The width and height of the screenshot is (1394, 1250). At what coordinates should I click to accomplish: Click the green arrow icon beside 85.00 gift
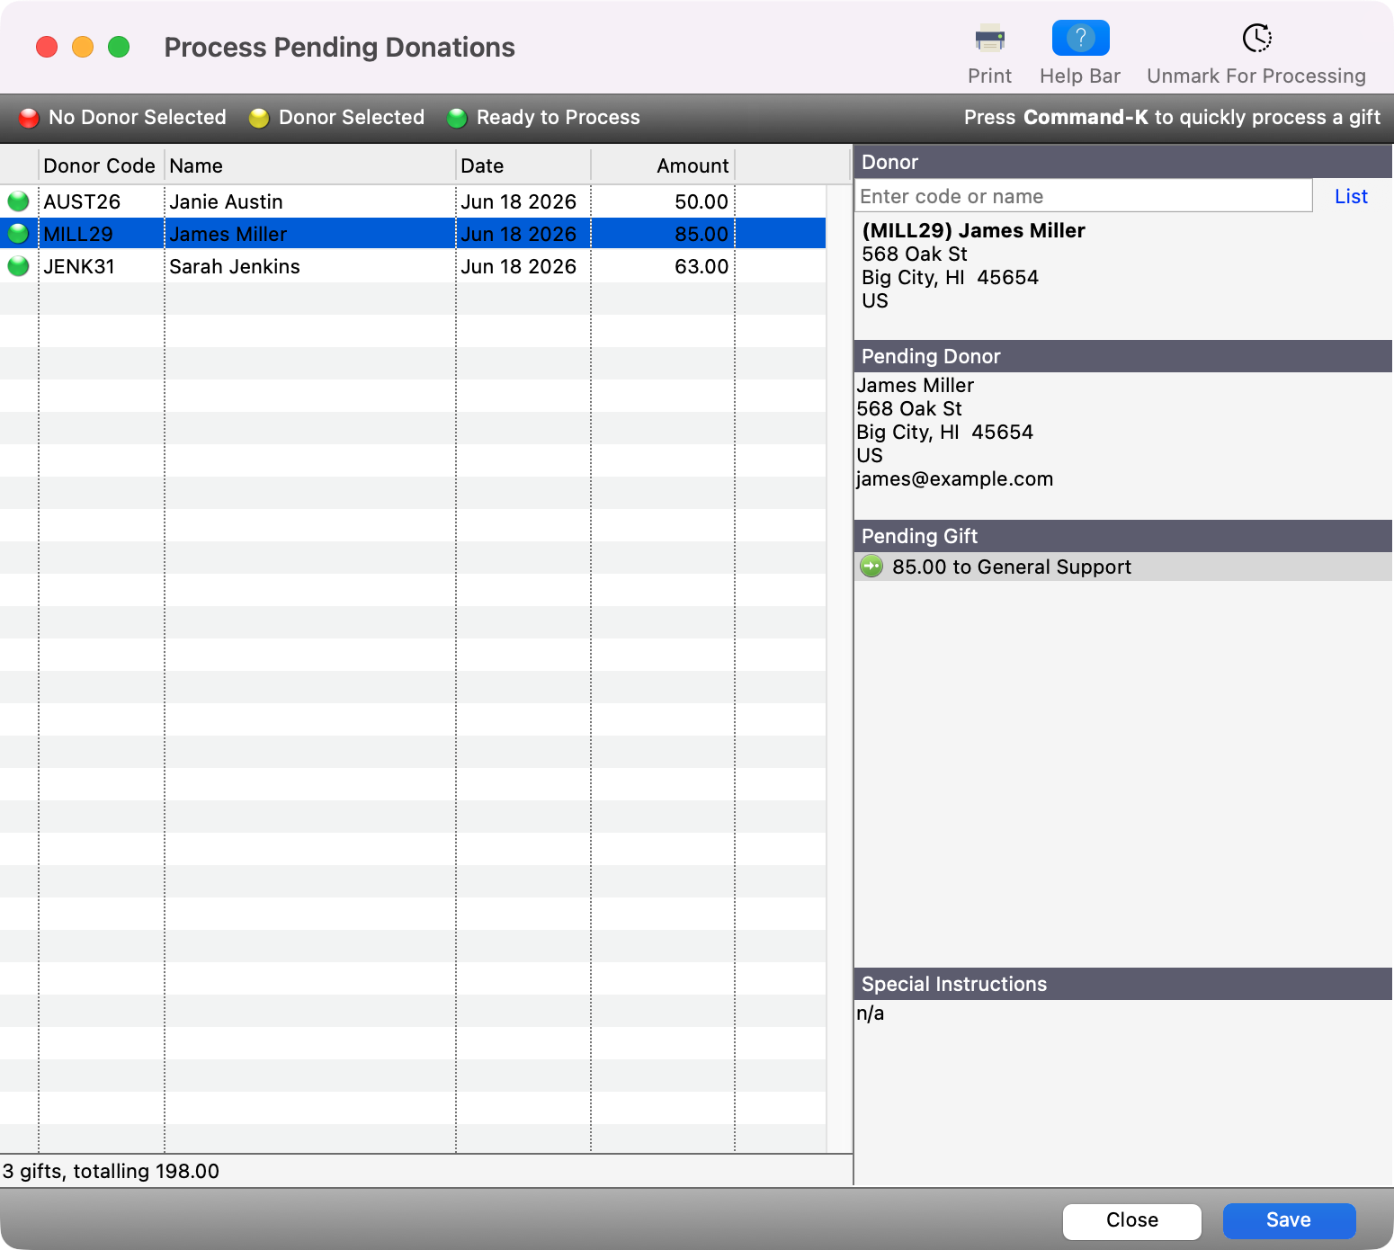coord(871,566)
